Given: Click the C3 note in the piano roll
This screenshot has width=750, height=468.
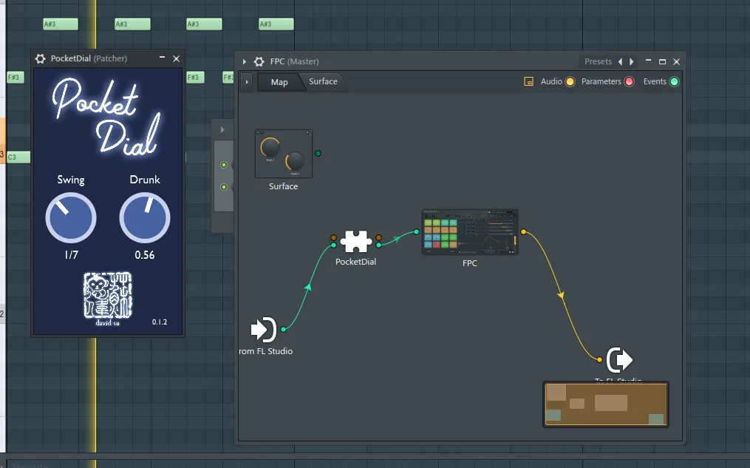Looking at the screenshot, I should (x=18, y=157).
